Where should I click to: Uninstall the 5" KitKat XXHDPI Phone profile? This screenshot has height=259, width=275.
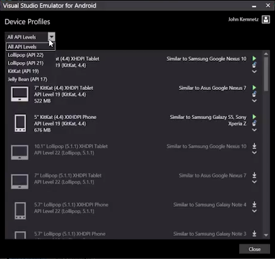254,123
